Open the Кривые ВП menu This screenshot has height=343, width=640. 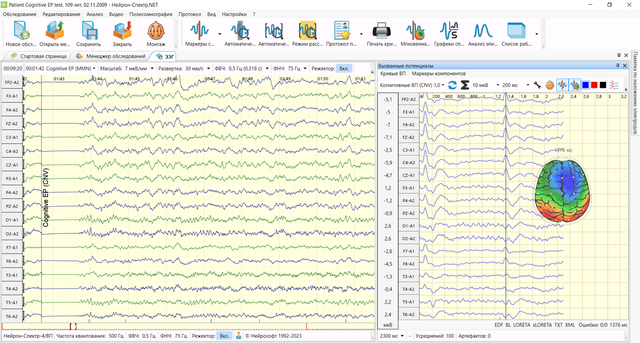tap(393, 73)
